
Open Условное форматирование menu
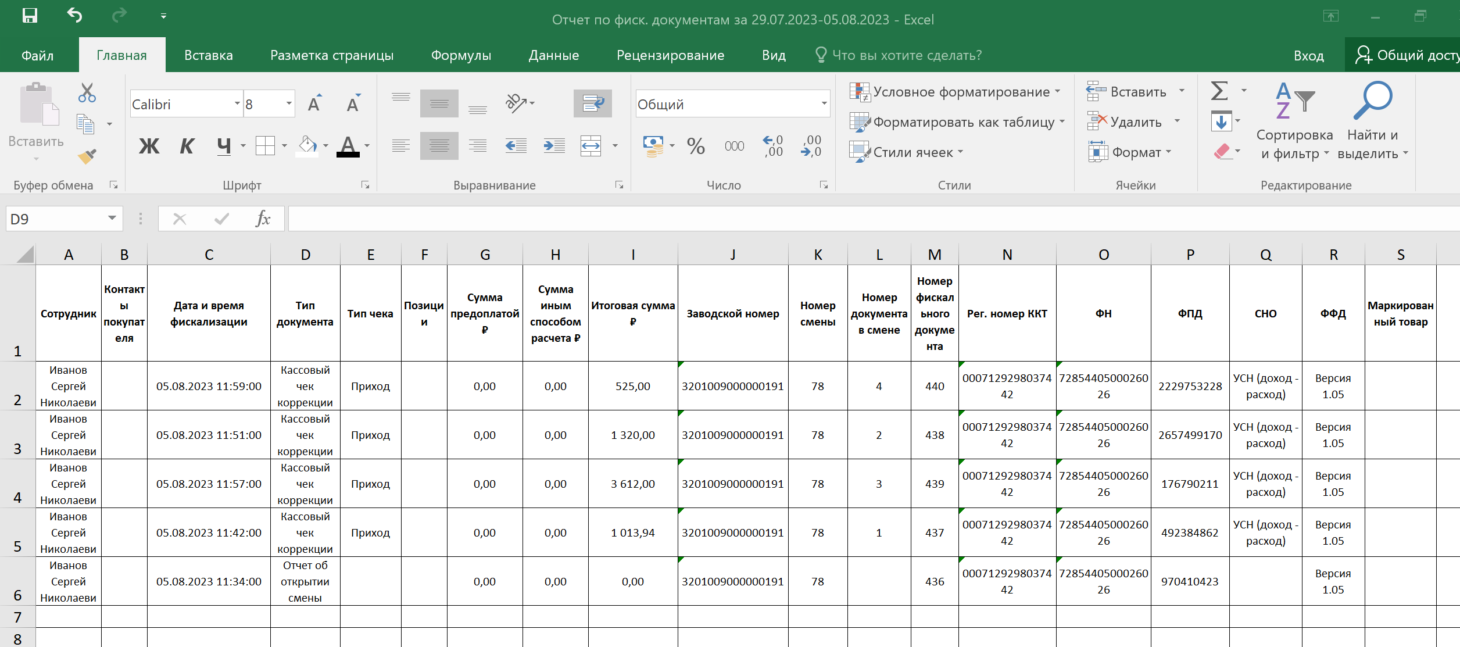pyautogui.click(x=955, y=92)
